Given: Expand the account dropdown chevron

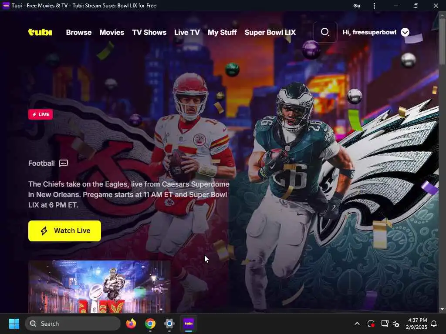Looking at the screenshot, I should click(x=405, y=32).
